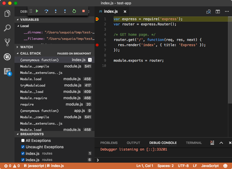Close the index.js editor tab

click(125, 12)
